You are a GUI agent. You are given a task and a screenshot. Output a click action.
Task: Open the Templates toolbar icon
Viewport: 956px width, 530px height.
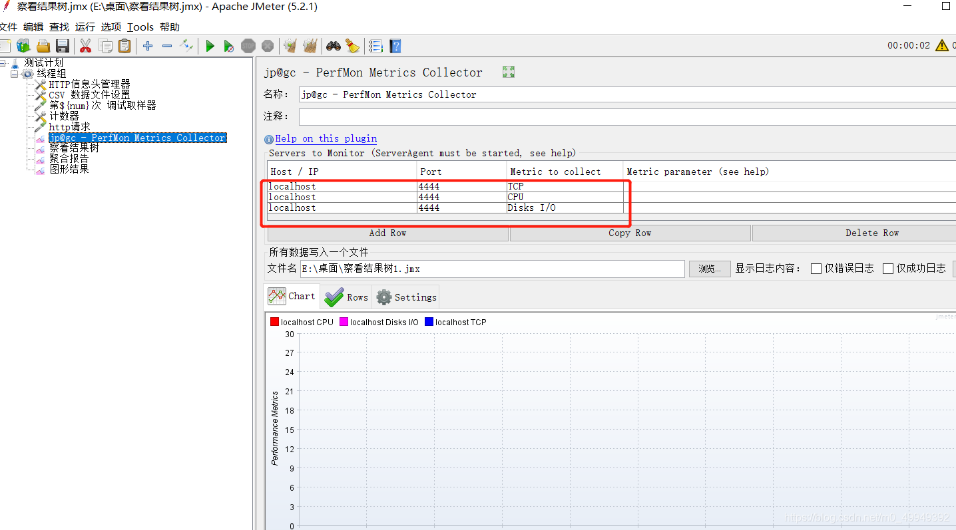click(x=24, y=46)
